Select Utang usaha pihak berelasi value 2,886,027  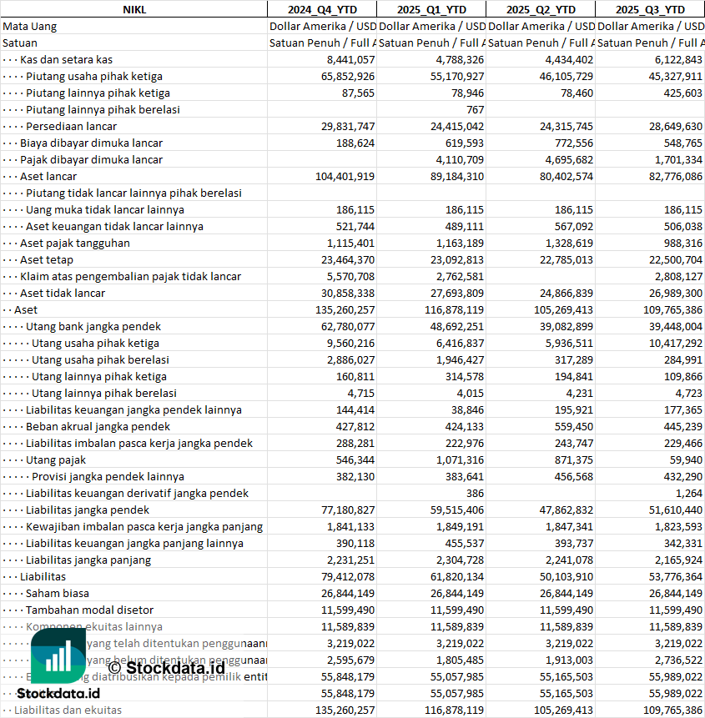[x=351, y=360]
